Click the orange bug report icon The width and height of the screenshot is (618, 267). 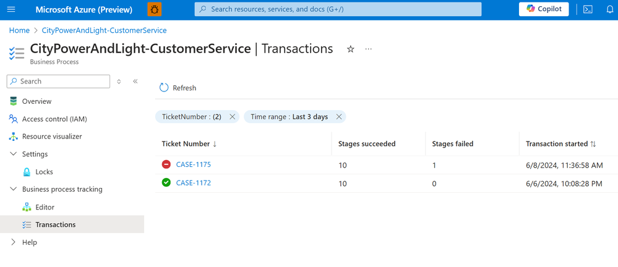coord(155,9)
